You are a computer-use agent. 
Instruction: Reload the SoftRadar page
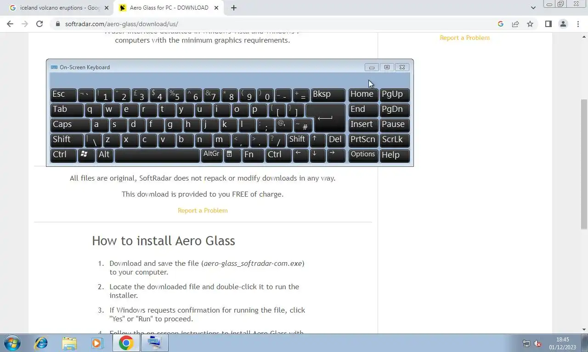(x=40, y=24)
